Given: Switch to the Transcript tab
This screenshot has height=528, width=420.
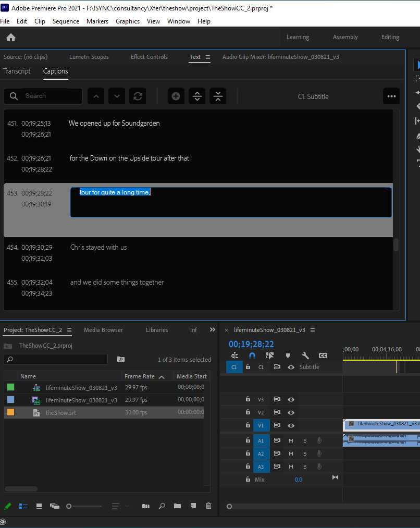Looking at the screenshot, I should tap(17, 71).
